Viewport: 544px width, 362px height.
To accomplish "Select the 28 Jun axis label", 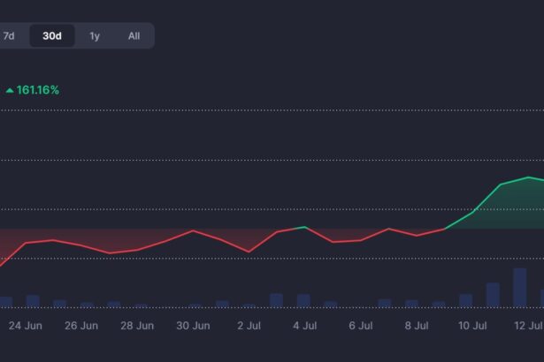I will 138,326.
